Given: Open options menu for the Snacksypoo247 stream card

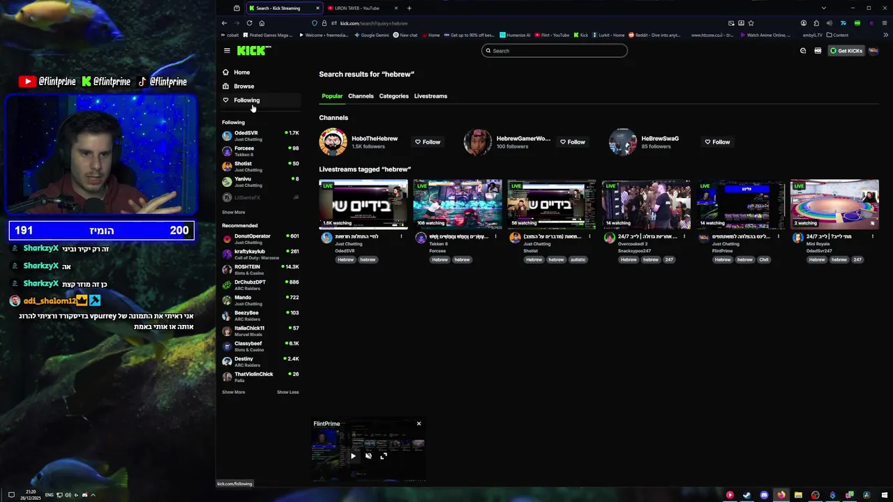Looking at the screenshot, I should (684, 236).
